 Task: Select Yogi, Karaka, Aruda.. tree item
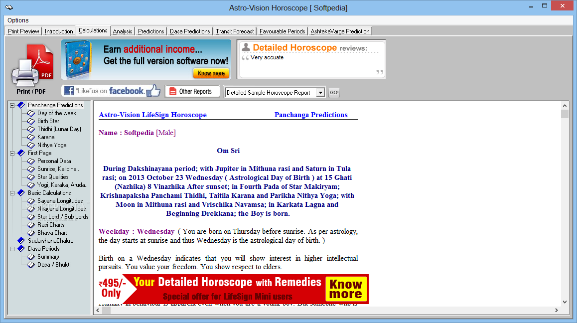pos(62,185)
